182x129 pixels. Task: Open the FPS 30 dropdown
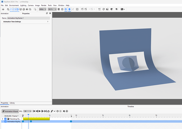[27, 111]
